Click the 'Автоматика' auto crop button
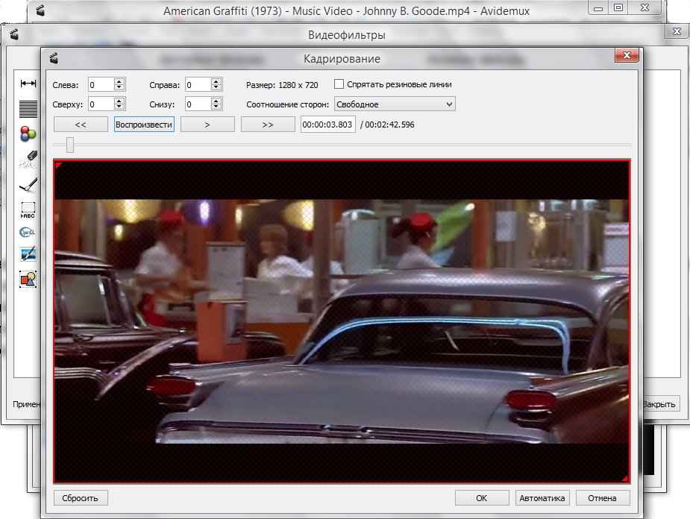This screenshot has height=519, width=690. 542,497
